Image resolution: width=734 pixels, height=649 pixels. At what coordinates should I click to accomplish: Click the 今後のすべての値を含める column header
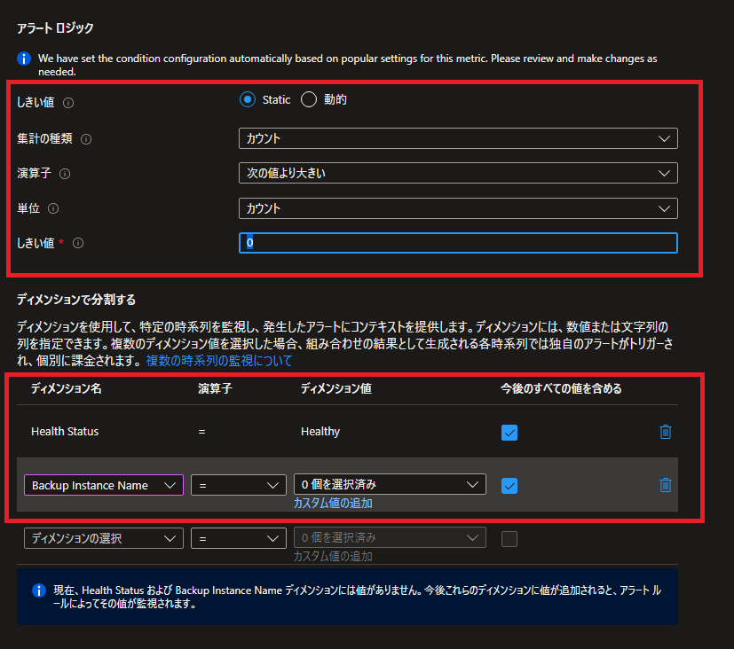pos(561,388)
